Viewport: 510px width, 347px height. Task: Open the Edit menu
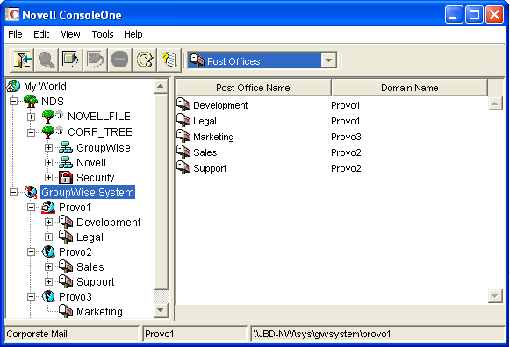(x=41, y=34)
